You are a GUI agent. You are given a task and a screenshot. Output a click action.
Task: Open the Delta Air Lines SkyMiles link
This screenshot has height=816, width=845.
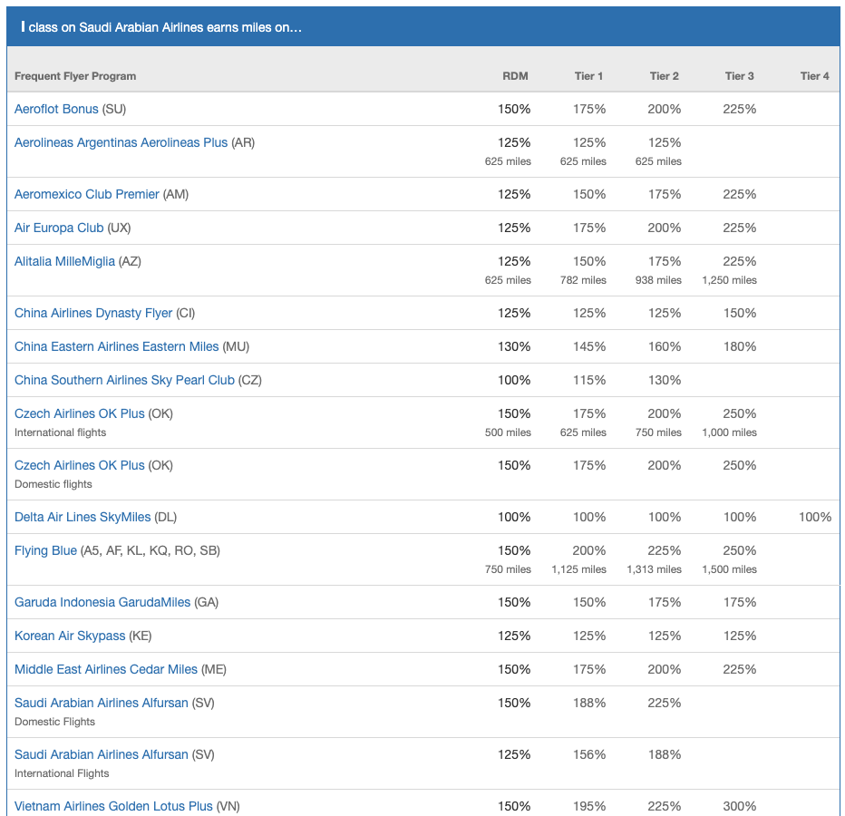pos(83,517)
